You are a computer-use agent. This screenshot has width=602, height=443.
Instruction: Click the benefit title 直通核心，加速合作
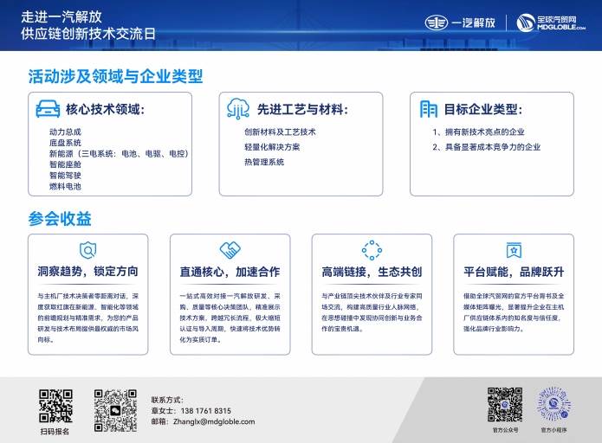pyautogui.click(x=230, y=272)
